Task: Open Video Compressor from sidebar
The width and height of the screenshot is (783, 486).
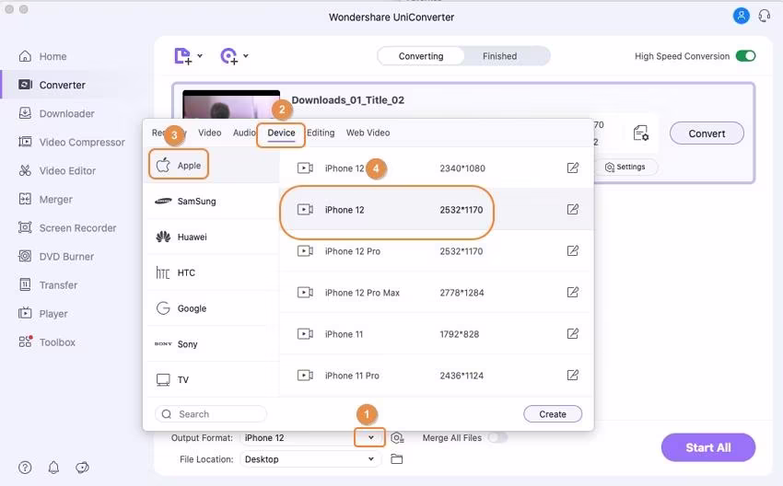Action: [72, 142]
